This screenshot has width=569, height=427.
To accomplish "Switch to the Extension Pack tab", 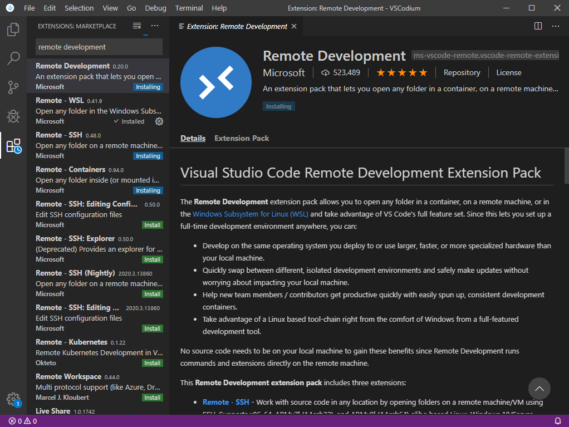I will [242, 138].
